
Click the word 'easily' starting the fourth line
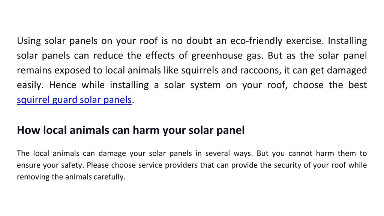point(29,85)
